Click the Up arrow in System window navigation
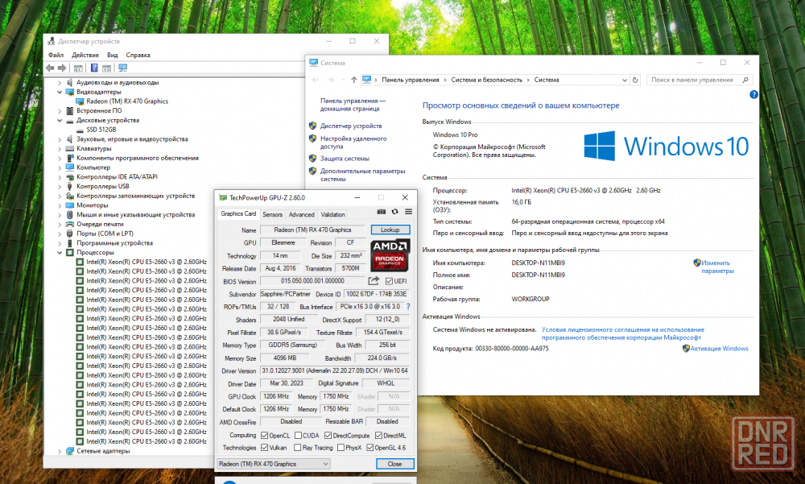Viewport: 805px width, 484px height. point(353,80)
